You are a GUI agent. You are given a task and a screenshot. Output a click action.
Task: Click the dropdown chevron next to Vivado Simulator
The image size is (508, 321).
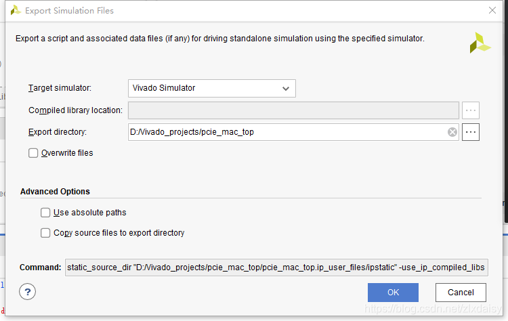tap(285, 89)
